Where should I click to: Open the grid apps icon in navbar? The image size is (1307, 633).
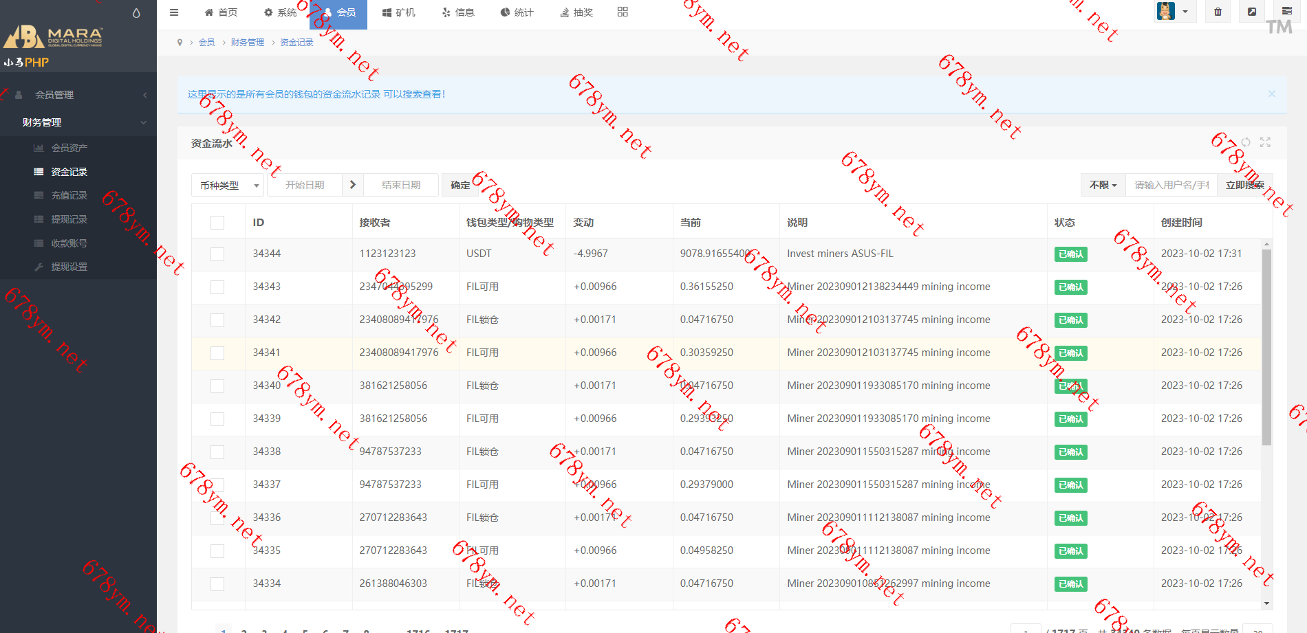pos(623,12)
